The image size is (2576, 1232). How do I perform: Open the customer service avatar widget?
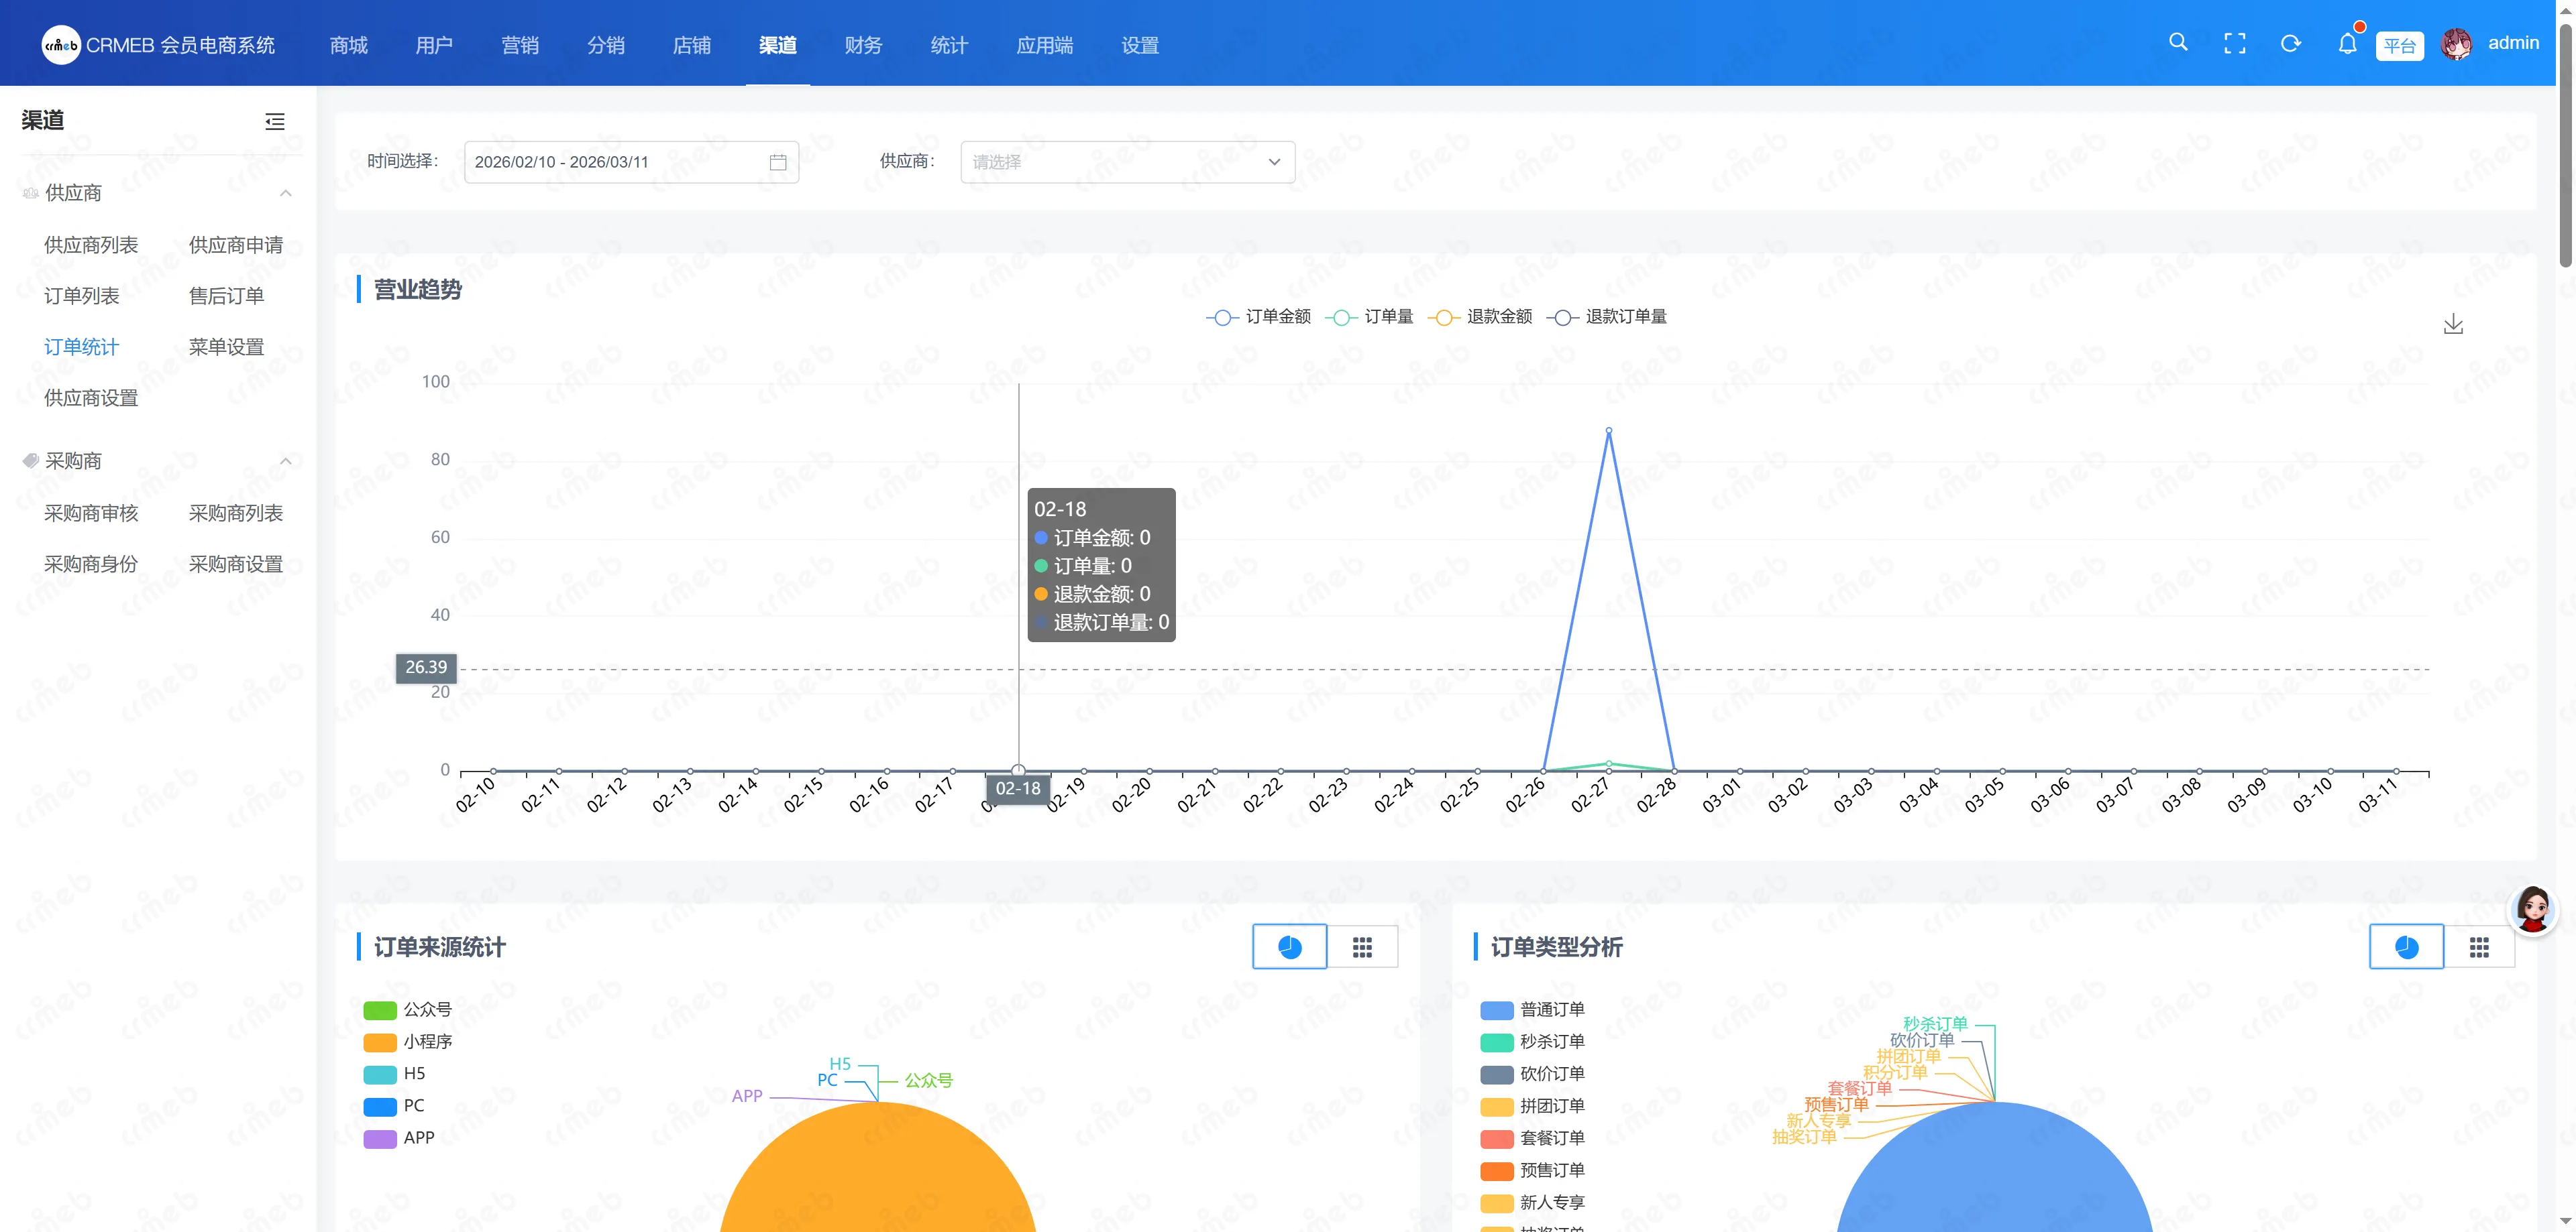click(x=2532, y=910)
